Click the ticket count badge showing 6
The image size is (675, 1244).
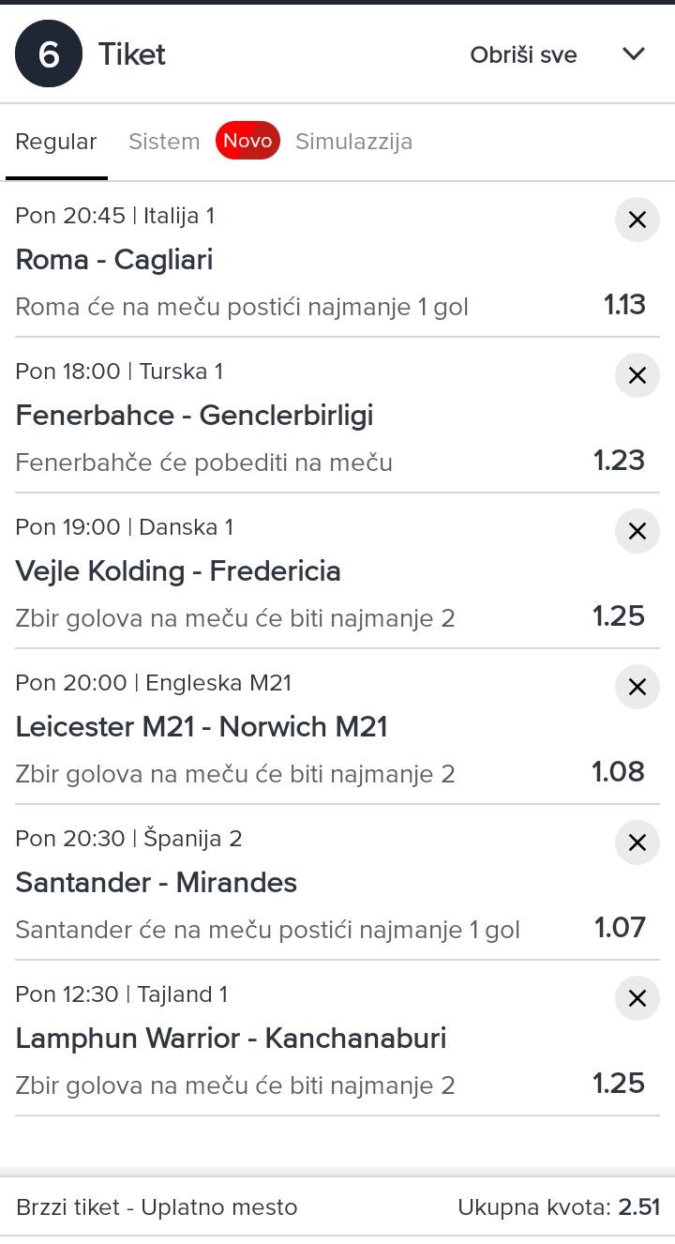tap(49, 54)
